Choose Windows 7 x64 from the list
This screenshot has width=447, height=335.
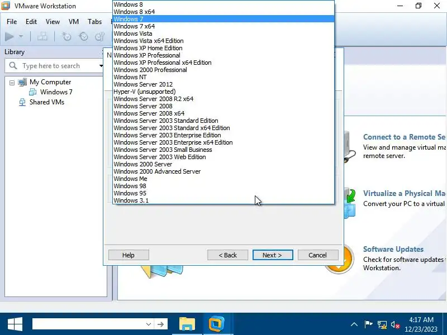coord(223,26)
